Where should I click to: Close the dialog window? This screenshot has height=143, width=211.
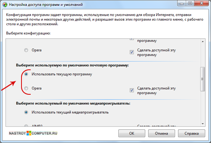[x=201, y=3]
